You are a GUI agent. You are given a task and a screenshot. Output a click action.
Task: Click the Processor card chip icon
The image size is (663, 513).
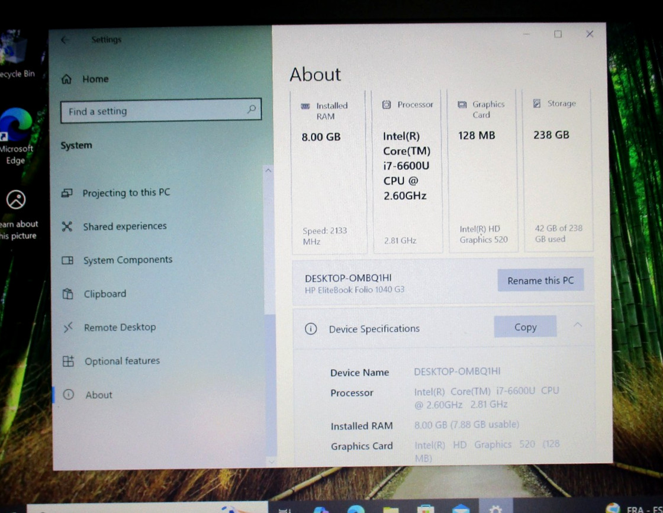click(x=387, y=104)
